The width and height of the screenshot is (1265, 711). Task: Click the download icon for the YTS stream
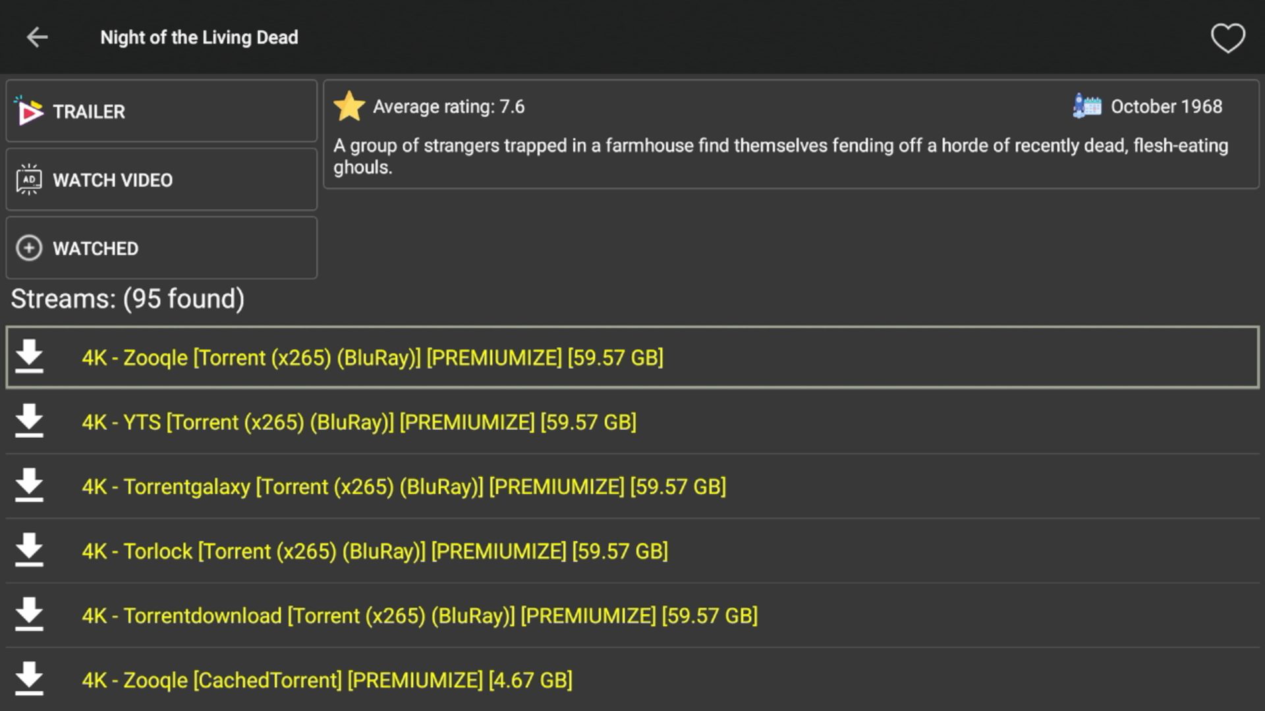(x=29, y=421)
